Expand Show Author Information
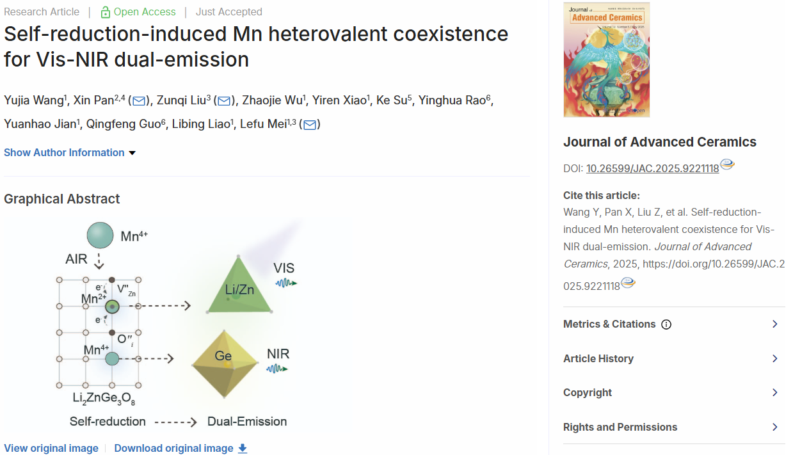The image size is (793, 455). (70, 152)
